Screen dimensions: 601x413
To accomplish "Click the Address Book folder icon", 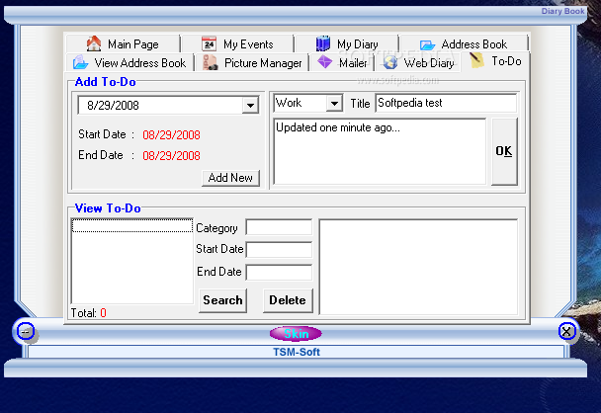I will pyautogui.click(x=427, y=44).
